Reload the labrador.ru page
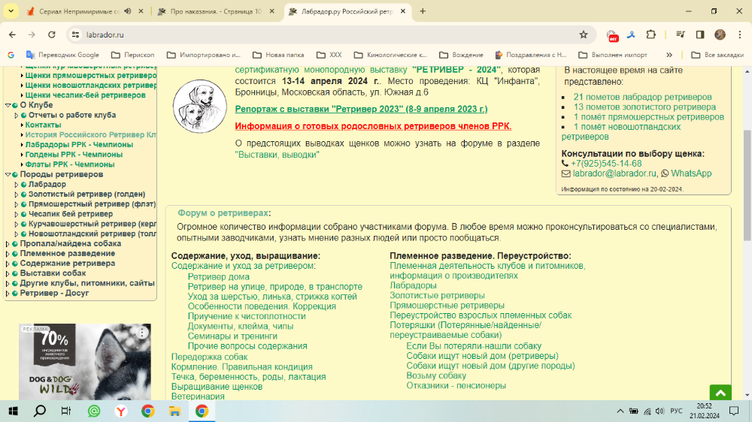 [52, 35]
